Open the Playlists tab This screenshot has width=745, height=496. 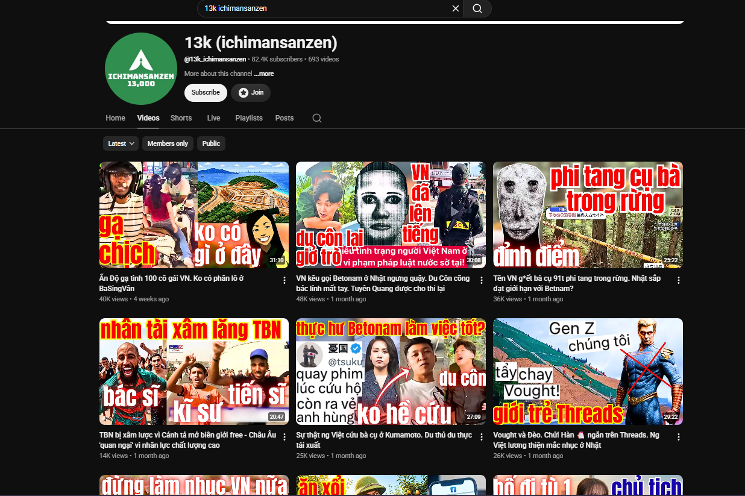tap(249, 118)
